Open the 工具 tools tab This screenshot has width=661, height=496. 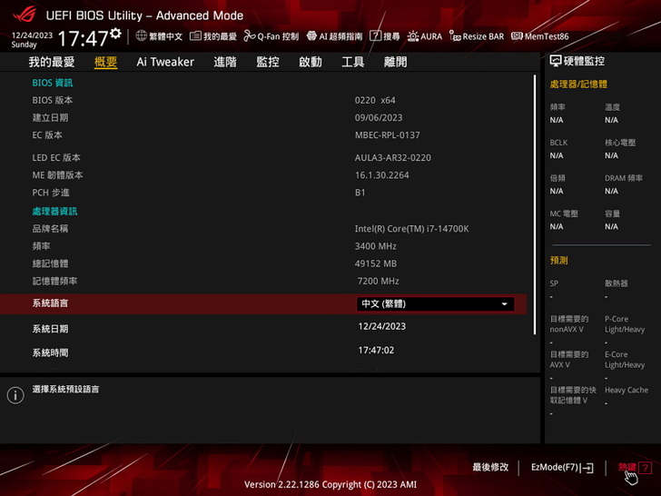click(353, 62)
